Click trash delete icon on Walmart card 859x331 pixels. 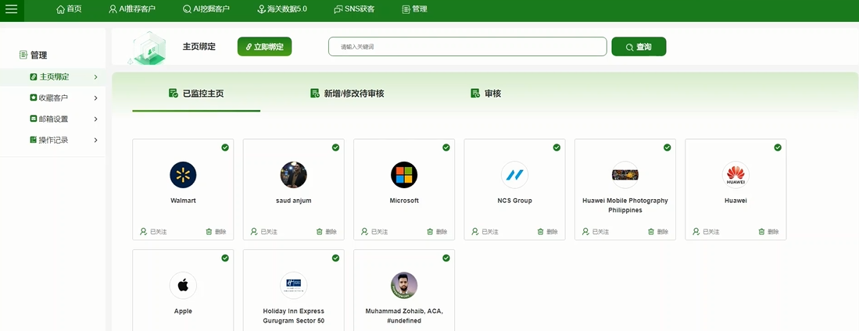(209, 232)
